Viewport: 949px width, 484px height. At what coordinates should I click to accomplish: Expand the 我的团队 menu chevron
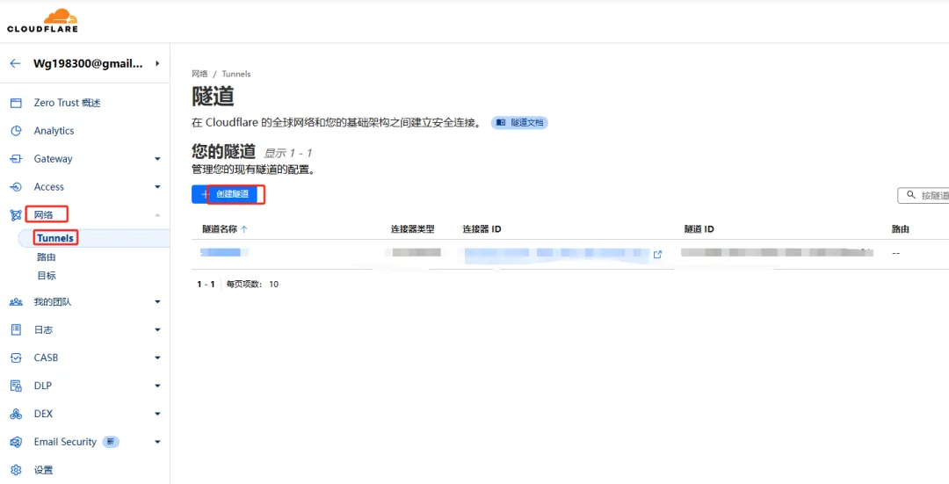pyautogui.click(x=157, y=302)
